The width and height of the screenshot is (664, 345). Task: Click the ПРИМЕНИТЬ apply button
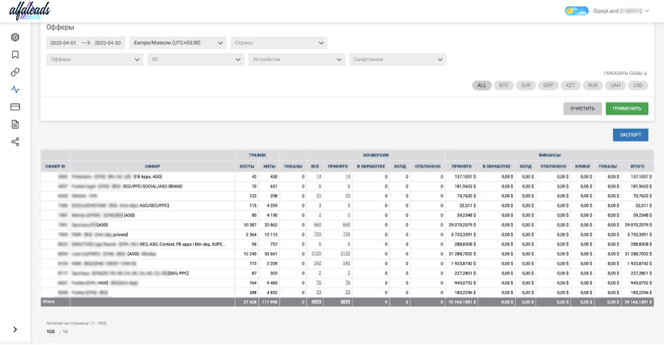tap(626, 108)
